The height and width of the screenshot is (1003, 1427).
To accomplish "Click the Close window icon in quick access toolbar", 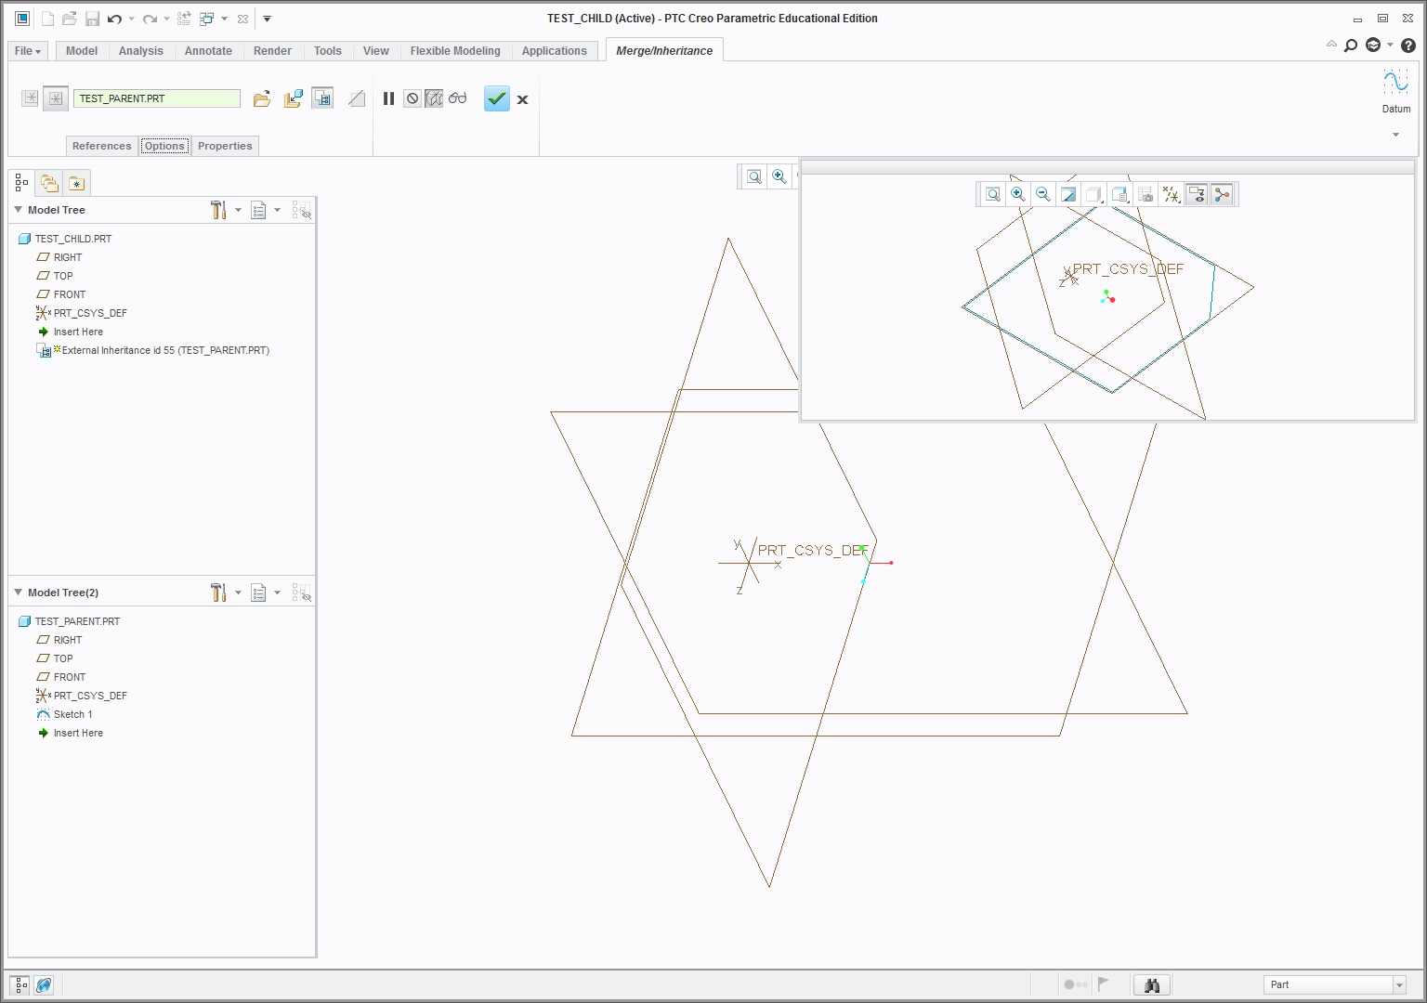I will tap(242, 19).
